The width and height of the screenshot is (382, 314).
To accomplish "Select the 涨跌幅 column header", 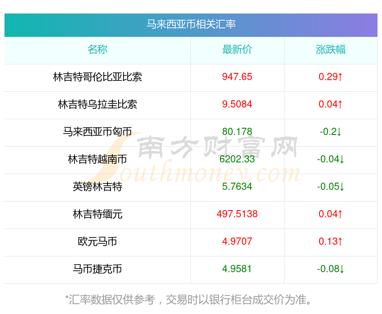I will [x=331, y=49].
